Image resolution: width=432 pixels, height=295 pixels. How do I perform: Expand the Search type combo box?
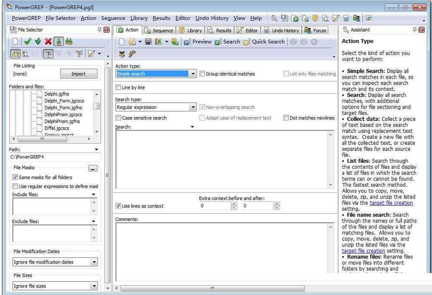tap(192, 108)
